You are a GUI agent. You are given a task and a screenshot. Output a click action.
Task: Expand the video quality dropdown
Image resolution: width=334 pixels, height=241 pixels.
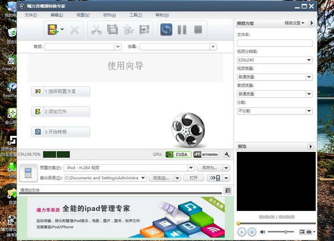tap(309, 77)
